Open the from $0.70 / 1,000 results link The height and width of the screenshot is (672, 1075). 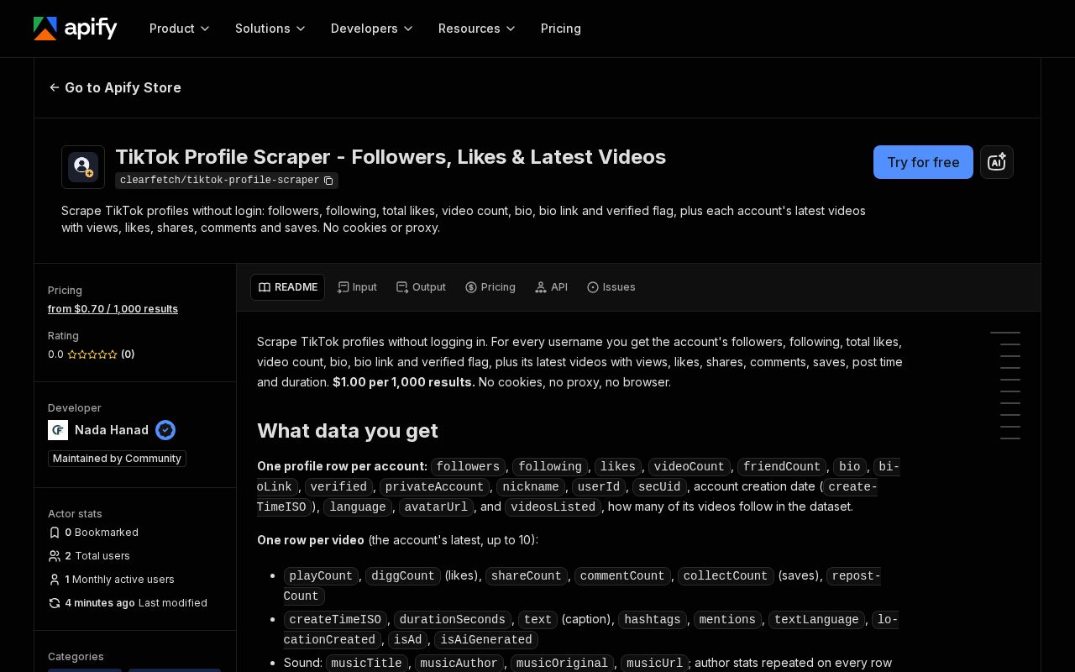click(x=113, y=309)
